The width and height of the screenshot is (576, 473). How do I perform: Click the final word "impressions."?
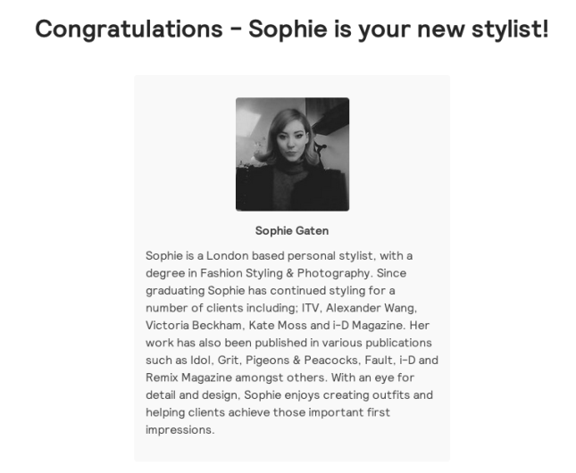click(179, 429)
